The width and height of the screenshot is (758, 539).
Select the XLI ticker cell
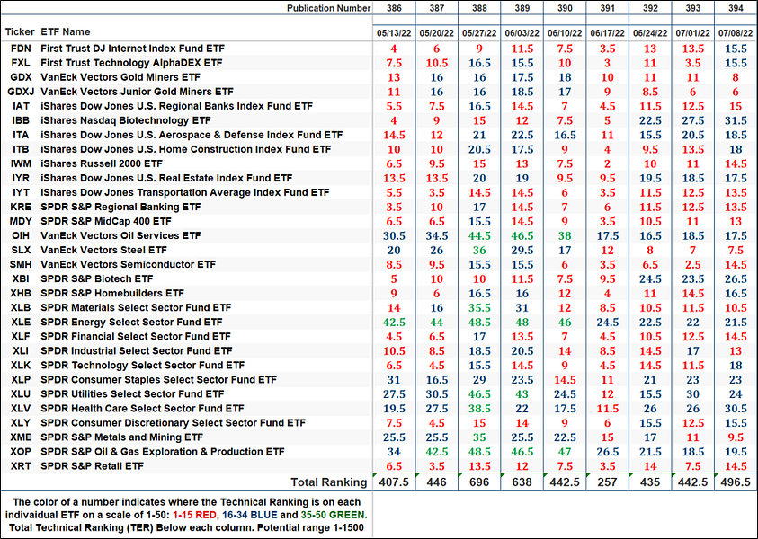pyautogui.click(x=21, y=351)
